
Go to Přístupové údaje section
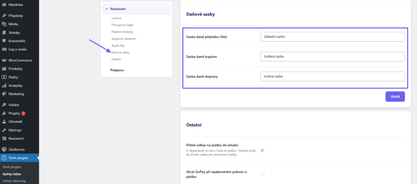122,25
